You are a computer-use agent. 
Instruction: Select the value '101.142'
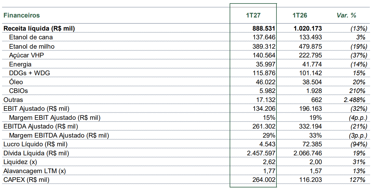coord(311,73)
